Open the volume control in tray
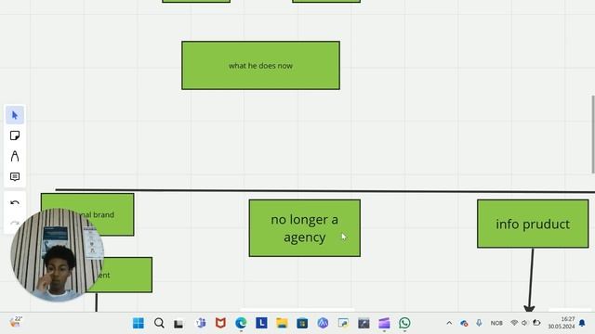595x334 pixels. [524, 323]
